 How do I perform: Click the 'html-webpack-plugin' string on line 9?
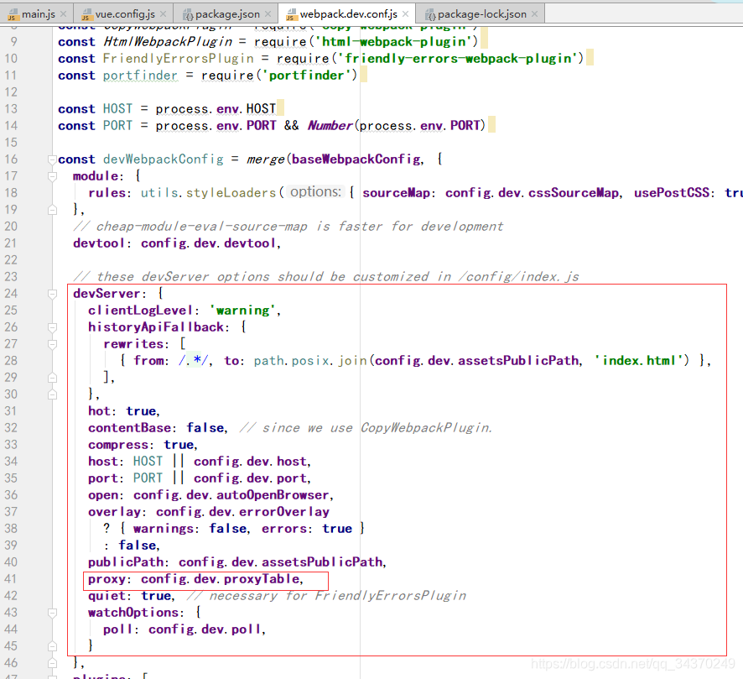(394, 42)
